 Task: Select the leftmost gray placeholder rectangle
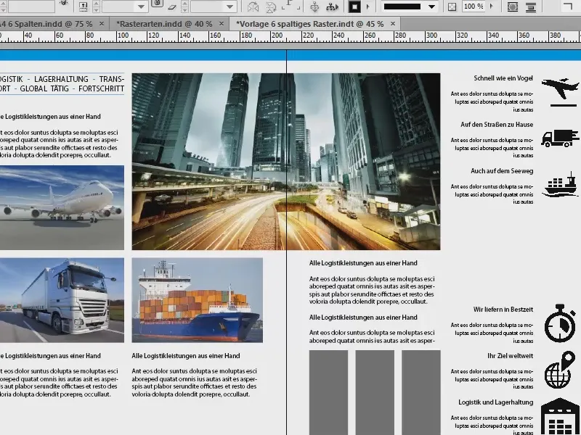pyautogui.click(x=329, y=392)
